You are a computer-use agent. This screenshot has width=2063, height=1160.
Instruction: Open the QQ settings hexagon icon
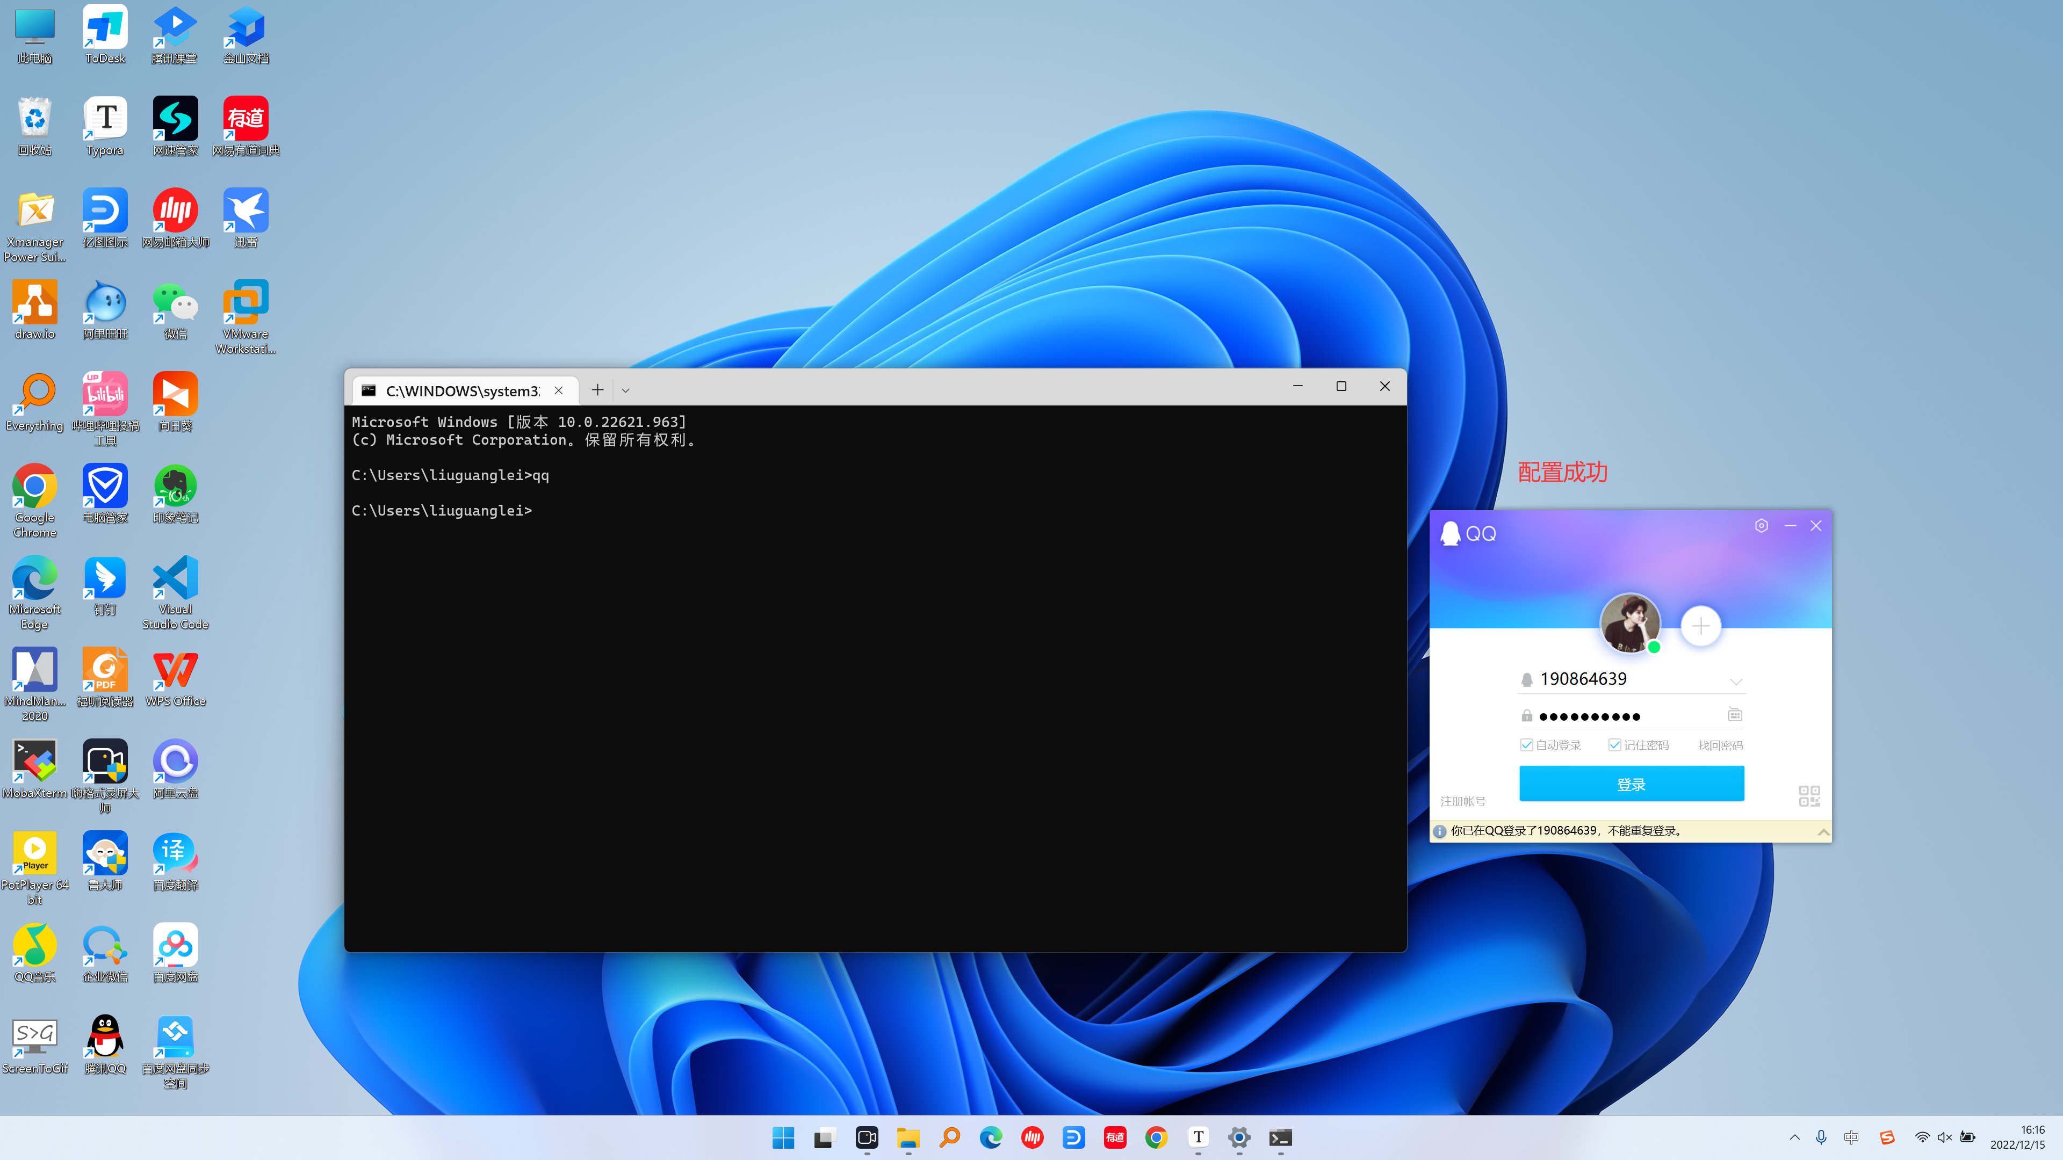(1761, 526)
